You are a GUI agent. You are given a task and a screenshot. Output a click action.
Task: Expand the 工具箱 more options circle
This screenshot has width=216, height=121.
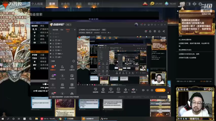(73, 61)
